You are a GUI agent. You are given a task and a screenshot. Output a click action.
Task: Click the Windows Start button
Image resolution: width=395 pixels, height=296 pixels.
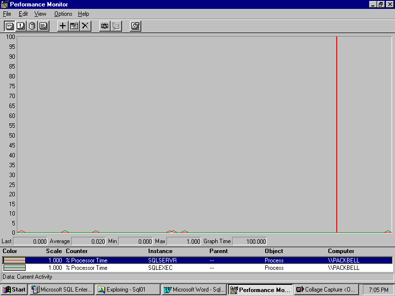coord(14,290)
